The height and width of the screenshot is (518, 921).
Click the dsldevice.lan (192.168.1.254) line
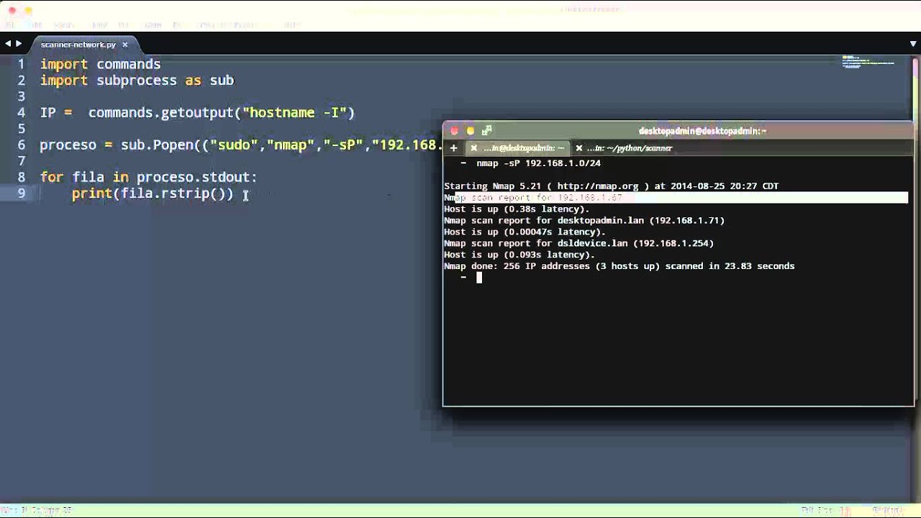point(579,243)
